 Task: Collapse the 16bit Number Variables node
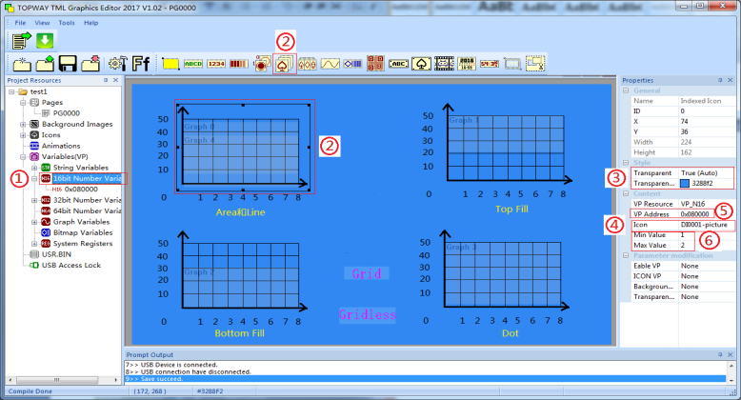[x=34, y=179]
